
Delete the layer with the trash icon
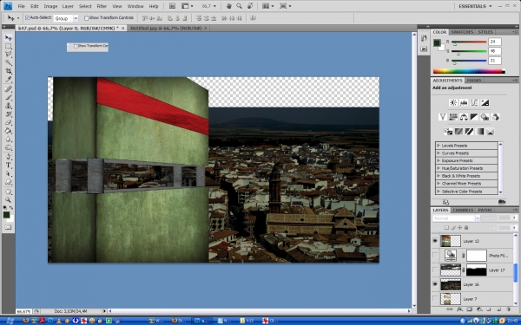pyautogui.click(x=508, y=309)
